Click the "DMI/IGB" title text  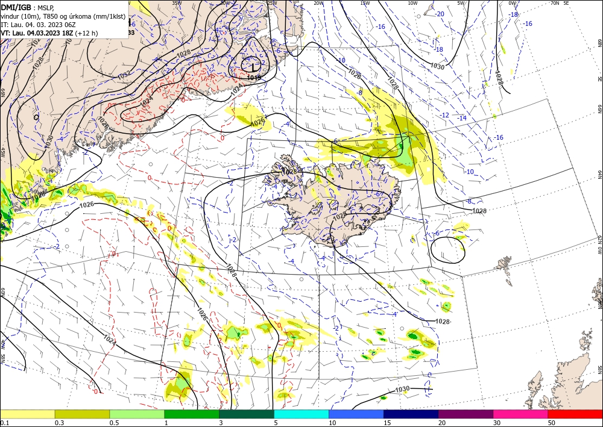click(x=16, y=7)
